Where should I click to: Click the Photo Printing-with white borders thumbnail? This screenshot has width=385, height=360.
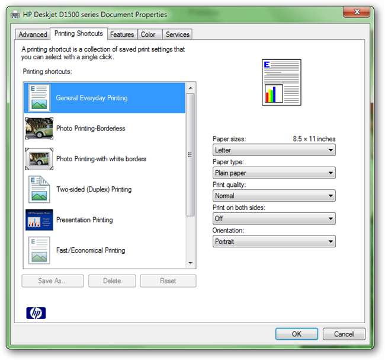coord(39,159)
